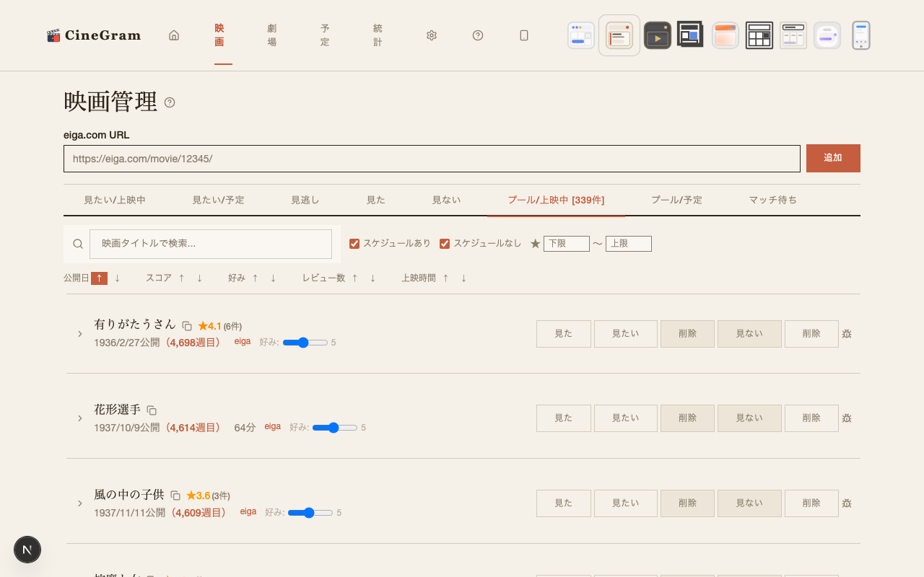Copy the title 有りがたうさん with copy icon
Screen dimensions: 924x577
click(x=187, y=326)
